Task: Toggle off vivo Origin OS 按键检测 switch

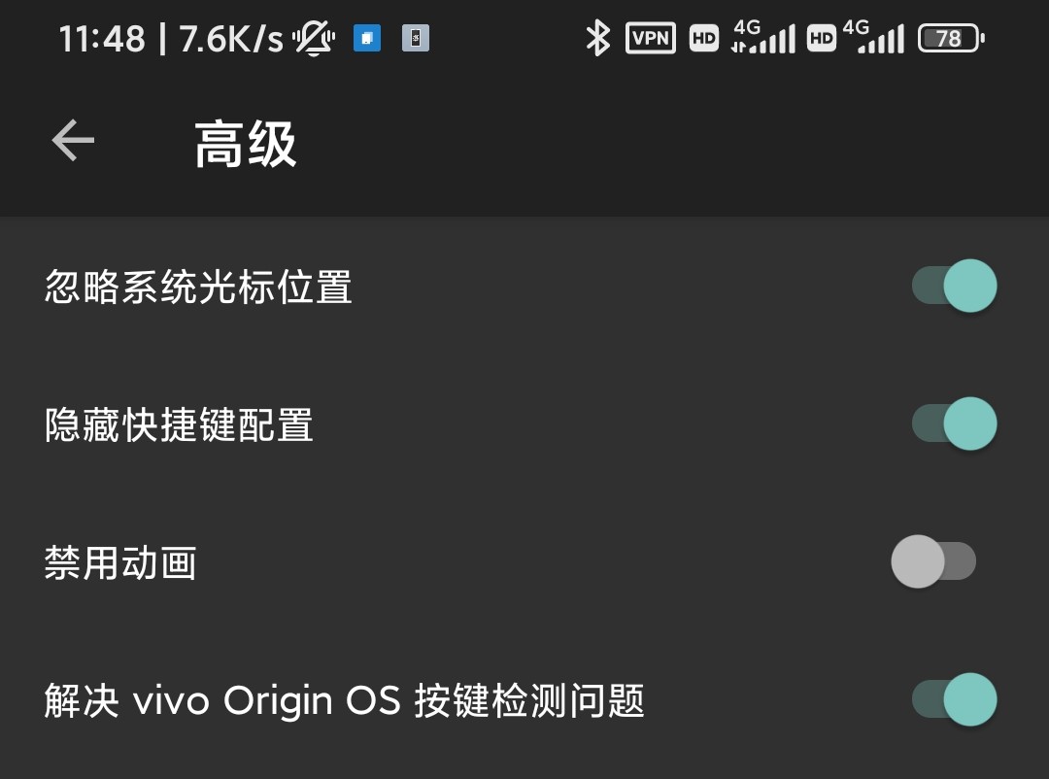Action: click(x=955, y=699)
